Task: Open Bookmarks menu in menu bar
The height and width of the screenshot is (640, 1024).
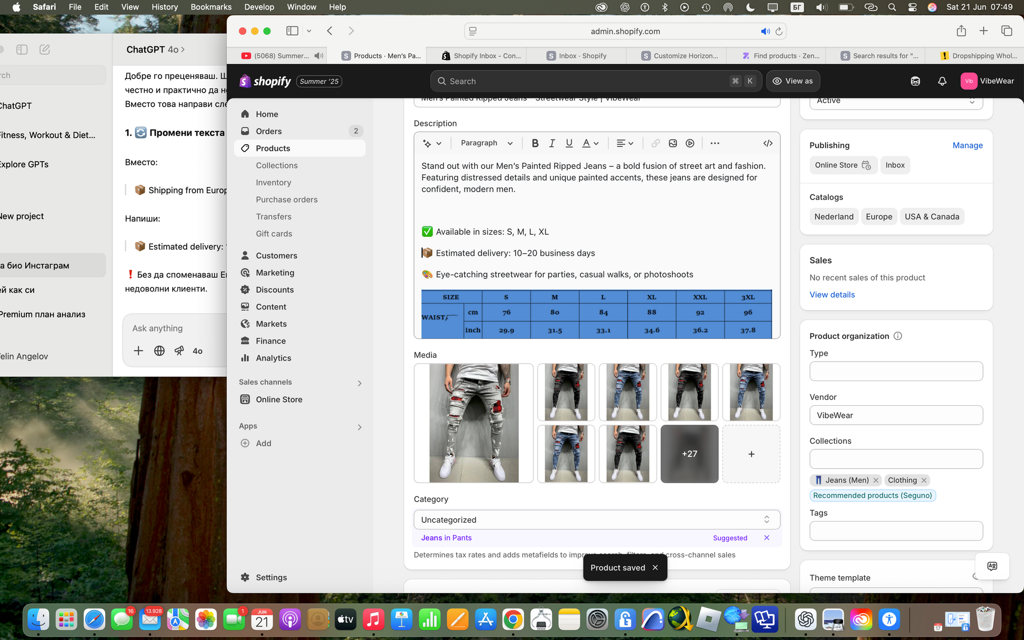Action: pyautogui.click(x=211, y=7)
